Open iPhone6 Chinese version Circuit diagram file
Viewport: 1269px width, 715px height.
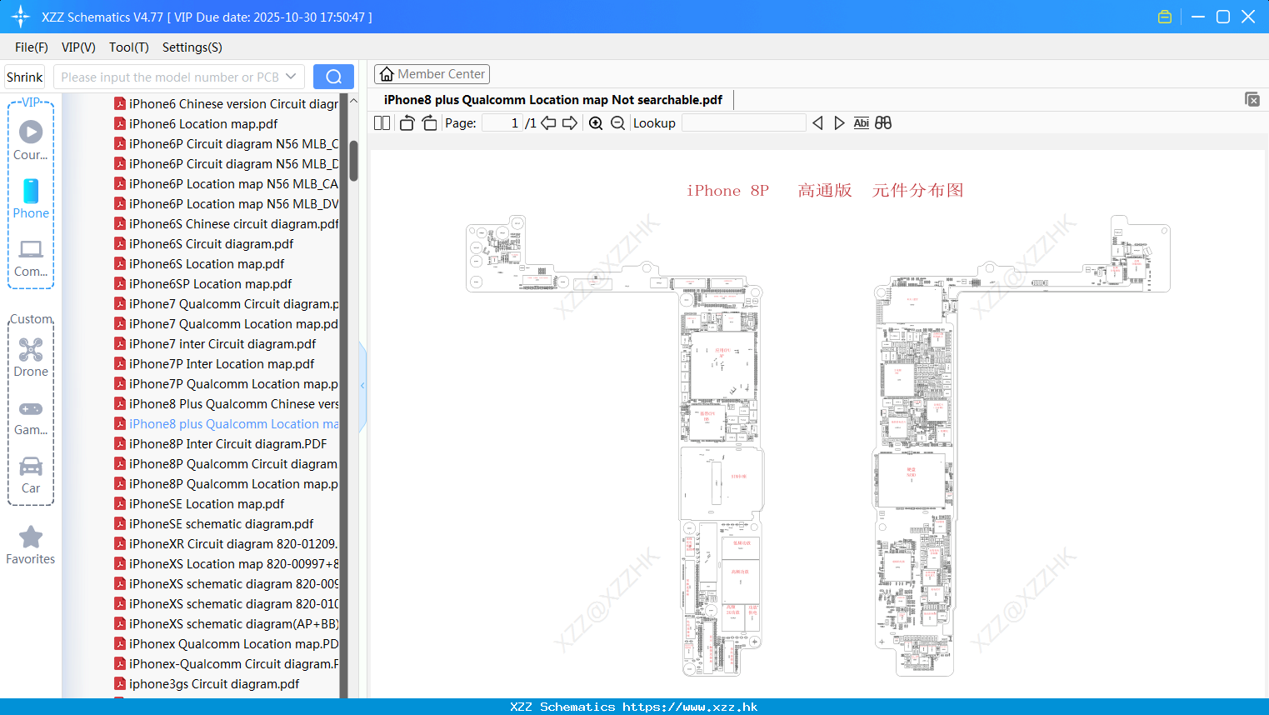[x=227, y=104]
